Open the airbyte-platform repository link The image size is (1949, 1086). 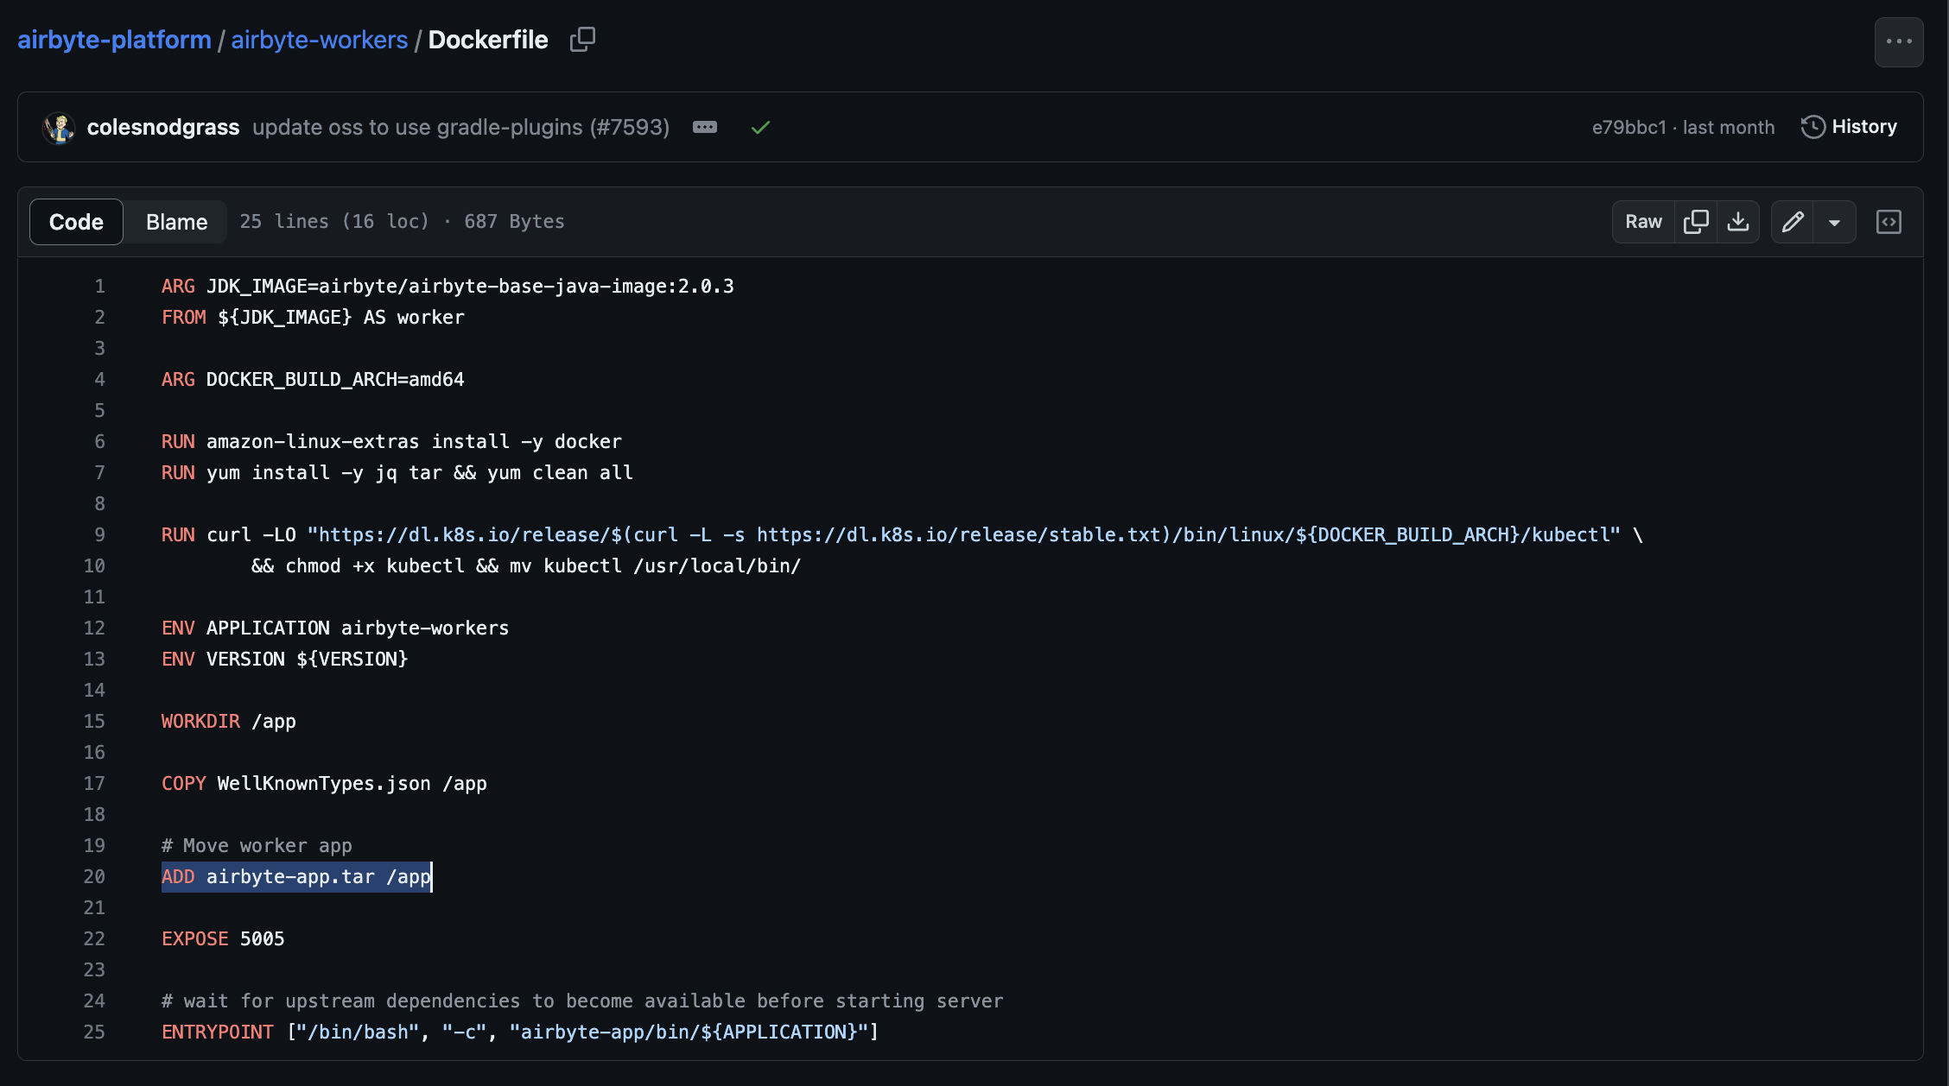tap(114, 39)
